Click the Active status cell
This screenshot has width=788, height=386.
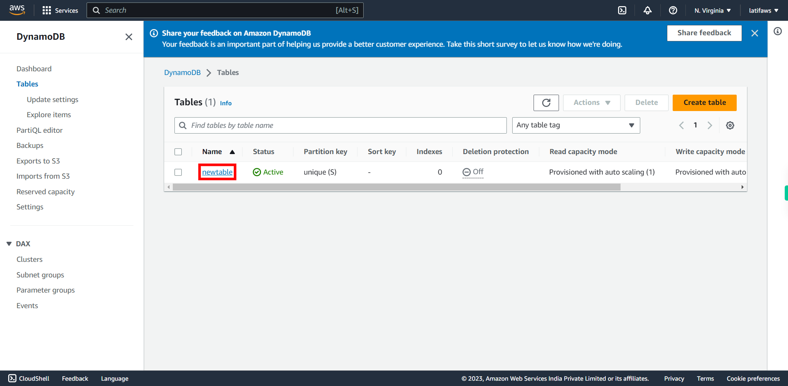click(x=268, y=172)
